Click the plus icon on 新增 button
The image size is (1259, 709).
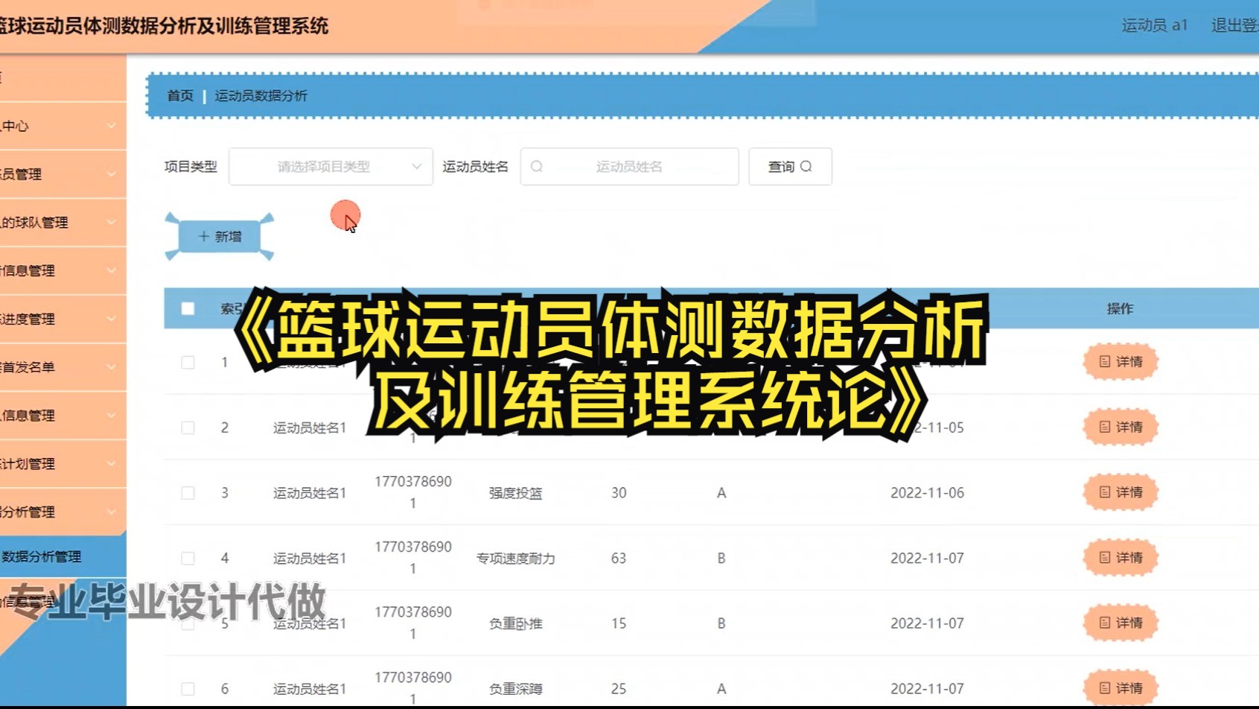pyautogui.click(x=203, y=236)
